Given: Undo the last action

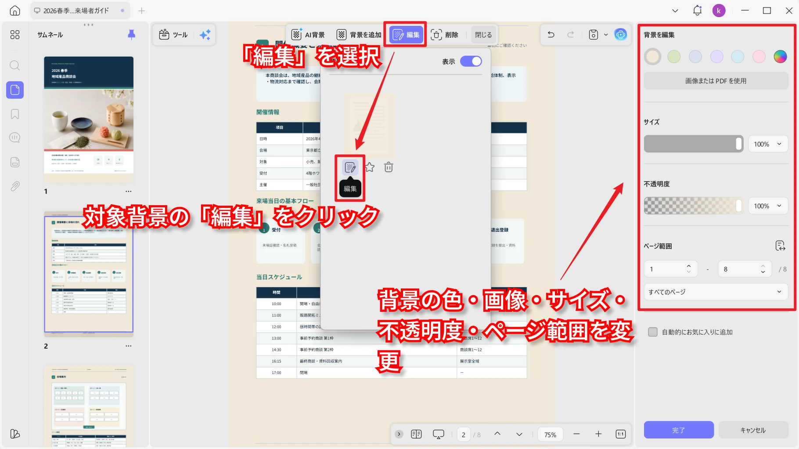Looking at the screenshot, I should (551, 34).
